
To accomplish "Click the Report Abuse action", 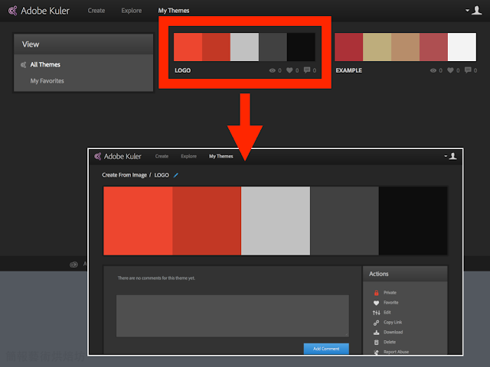I will 396,352.
